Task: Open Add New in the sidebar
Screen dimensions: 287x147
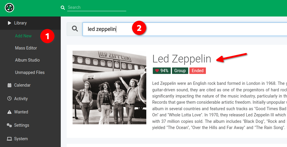Action: (23, 36)
